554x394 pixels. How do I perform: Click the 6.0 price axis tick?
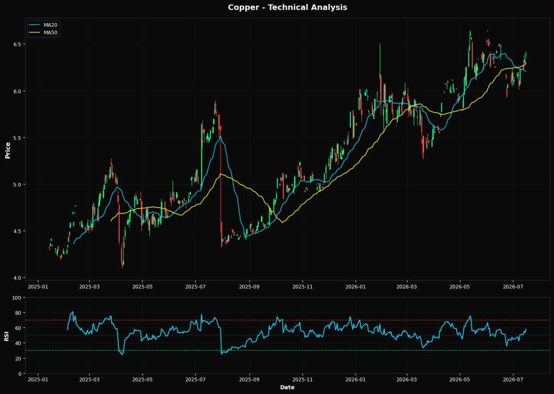[x=18, y=91]
